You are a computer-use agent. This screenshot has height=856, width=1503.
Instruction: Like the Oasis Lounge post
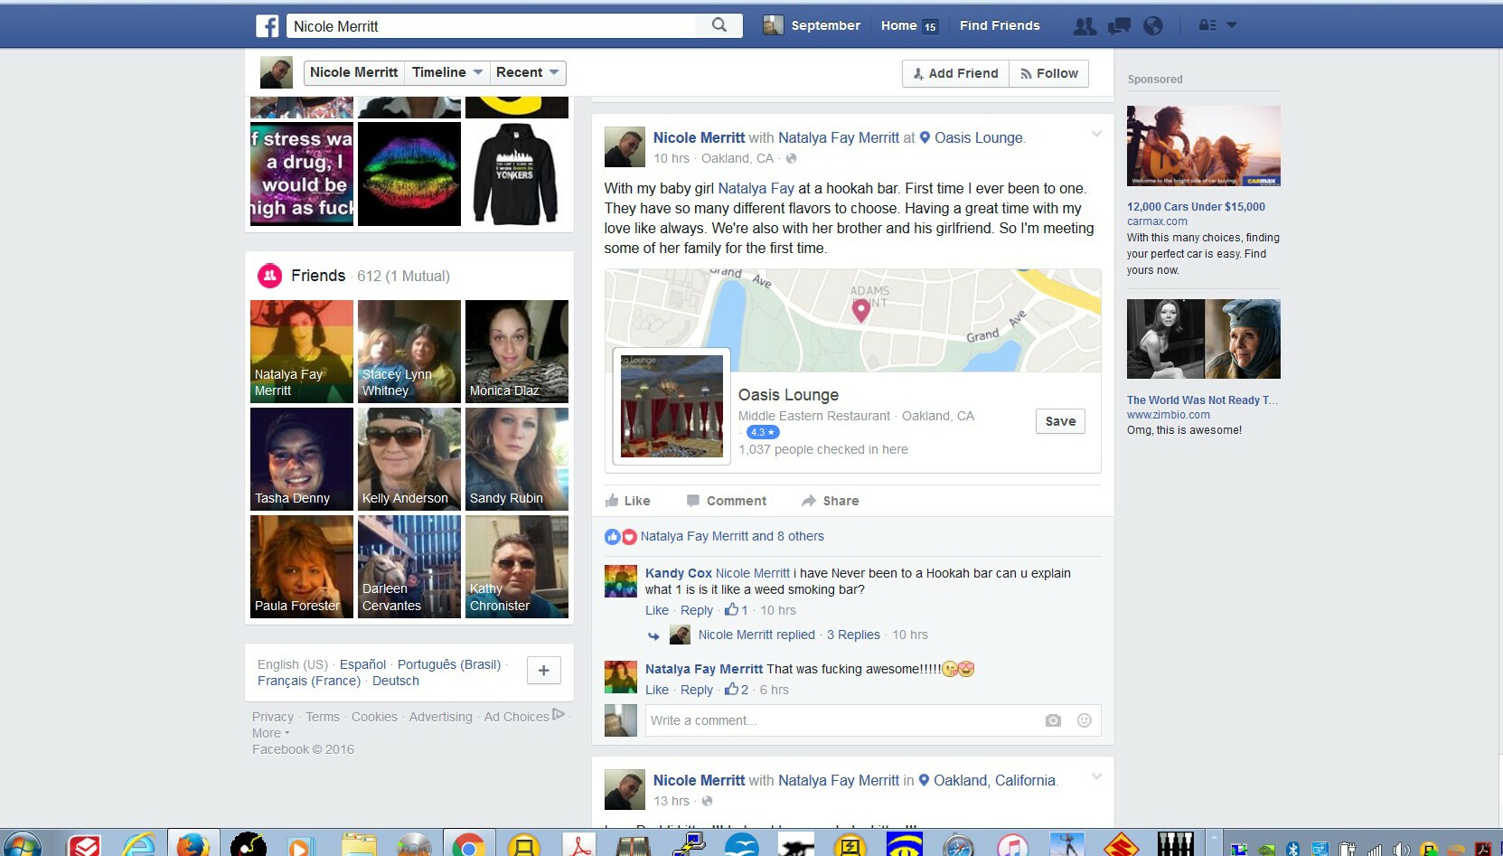628,501
